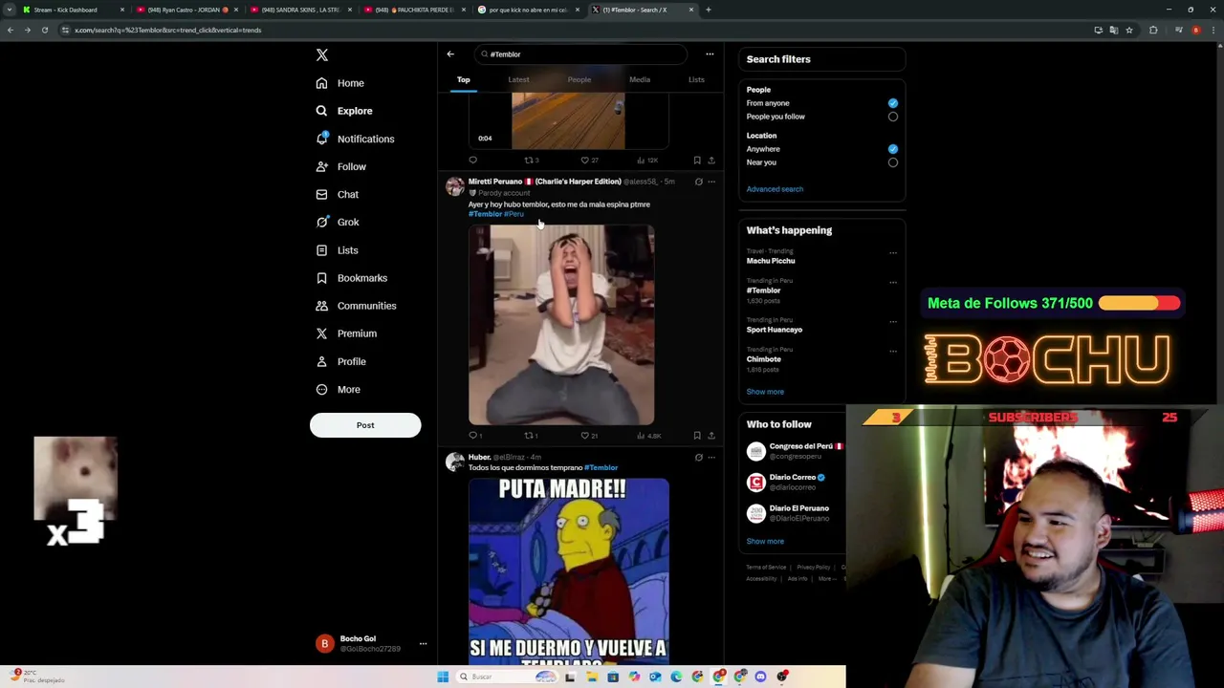Open Diario El Peruano suggested account
Viewport: 1224px width, 688px height.
[x=794, y=513]
